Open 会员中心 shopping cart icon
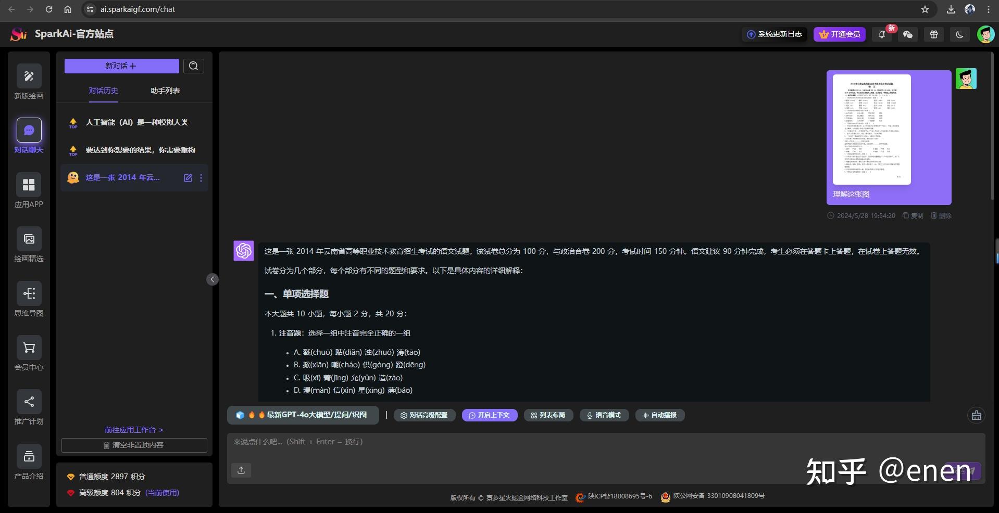 pyautogui.click(x=29, y=348)
